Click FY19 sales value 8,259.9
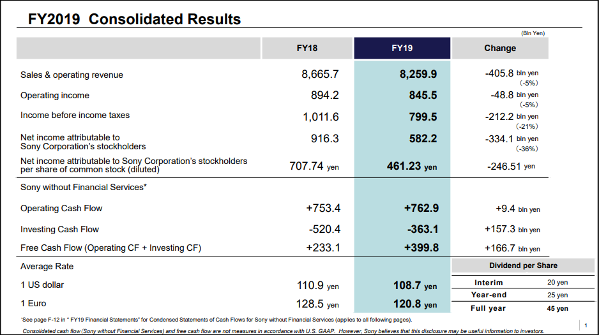The image size is (599, 335). pos(418,74)
